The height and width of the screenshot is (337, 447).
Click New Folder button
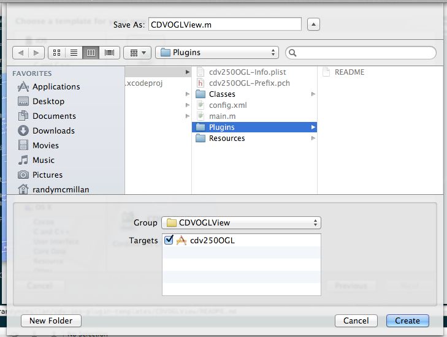(51, 320)
